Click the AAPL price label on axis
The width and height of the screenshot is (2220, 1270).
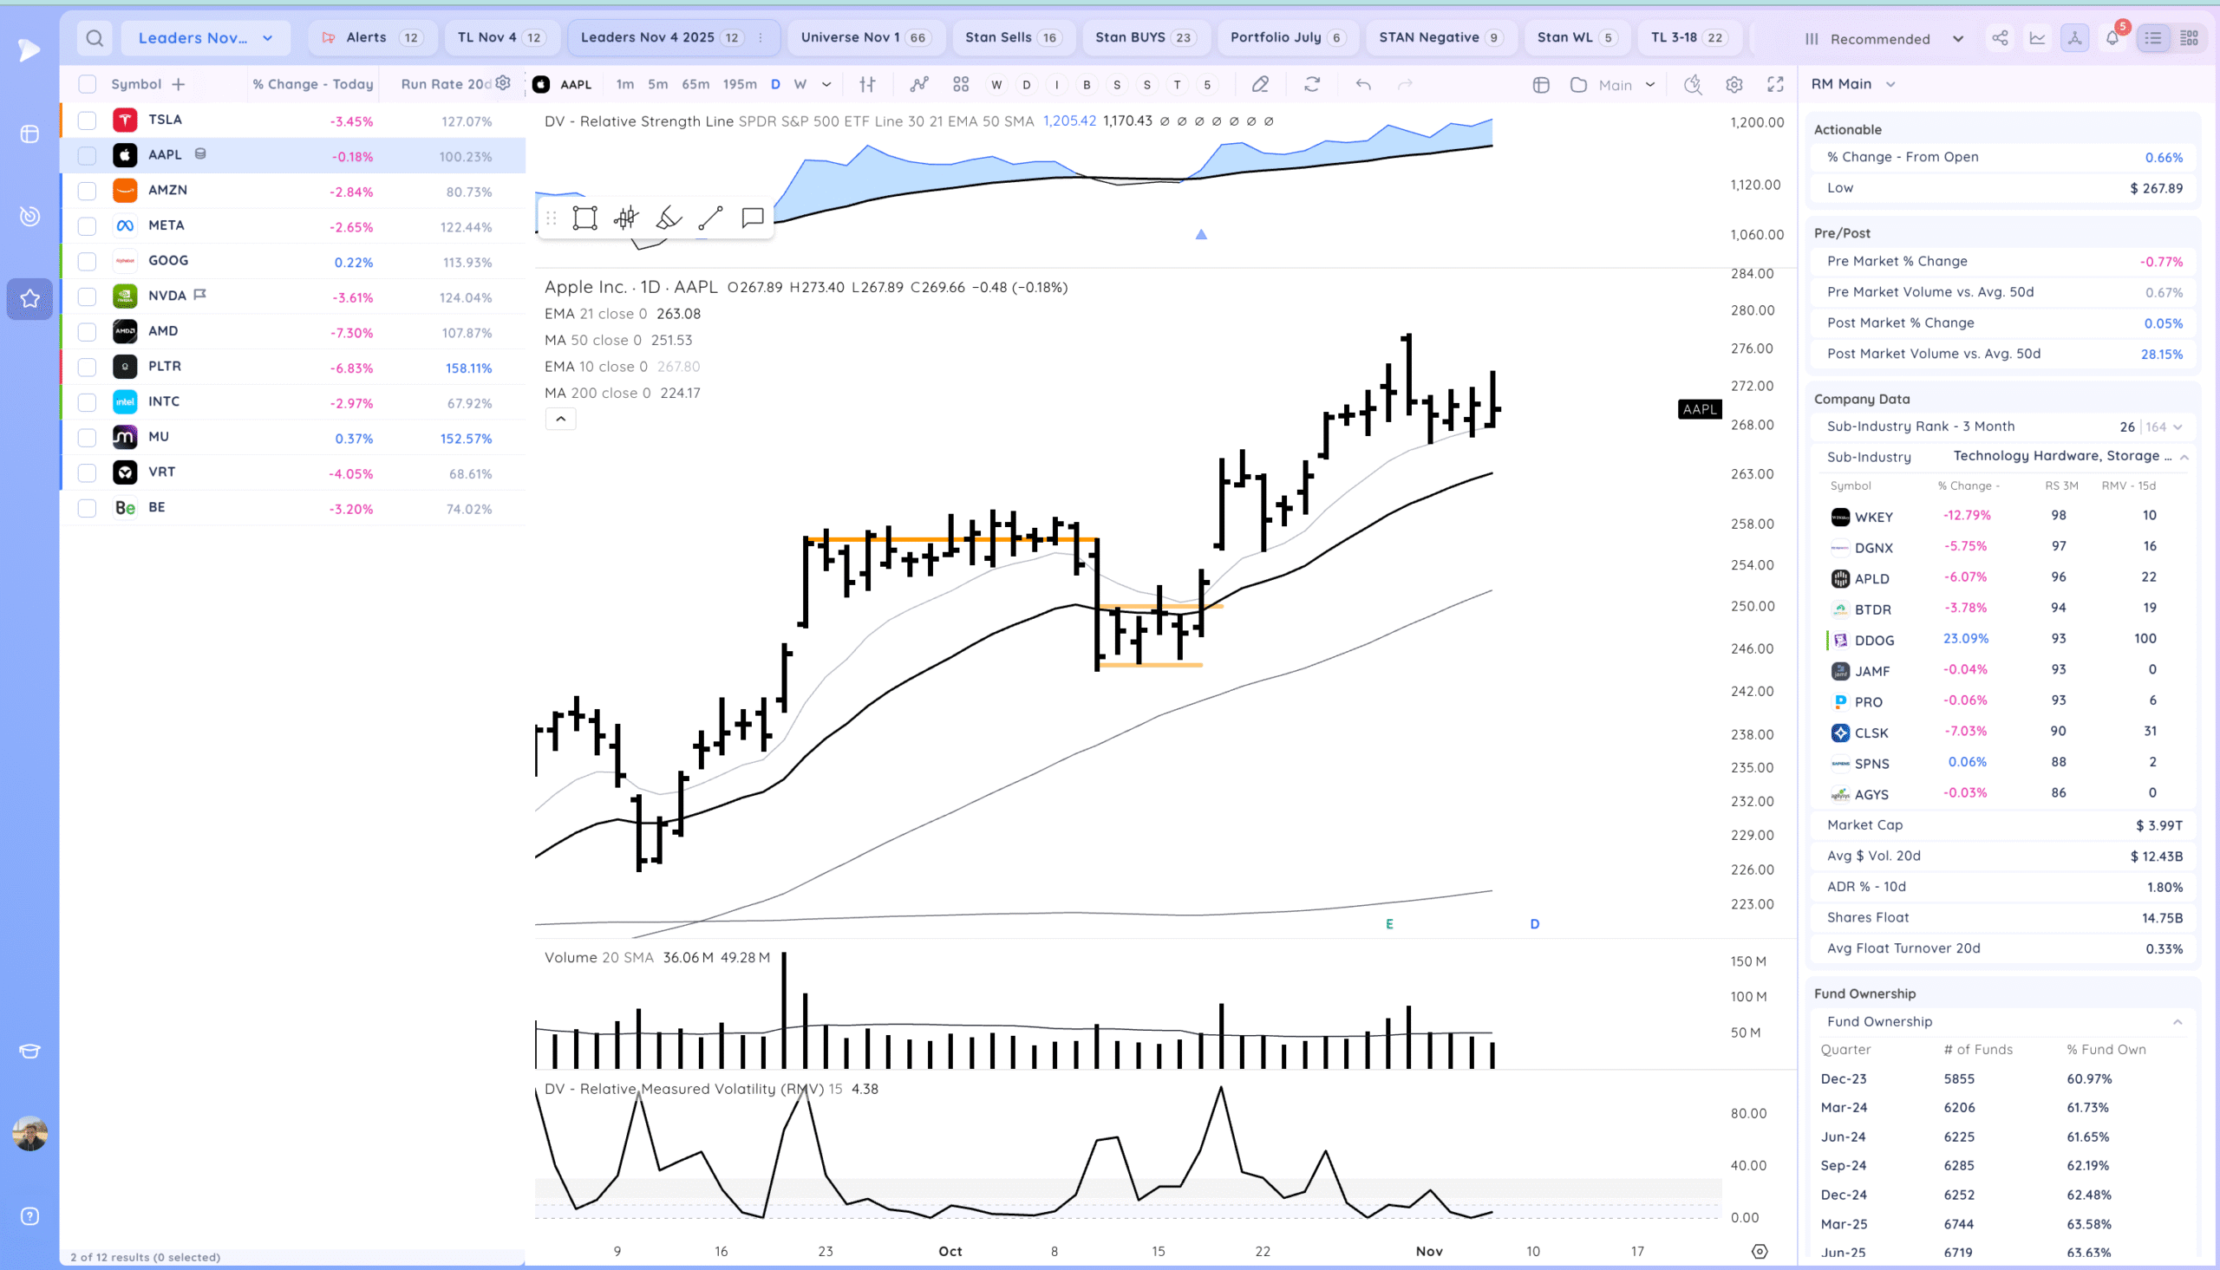pyautogui.click(x=1699, y=409)
